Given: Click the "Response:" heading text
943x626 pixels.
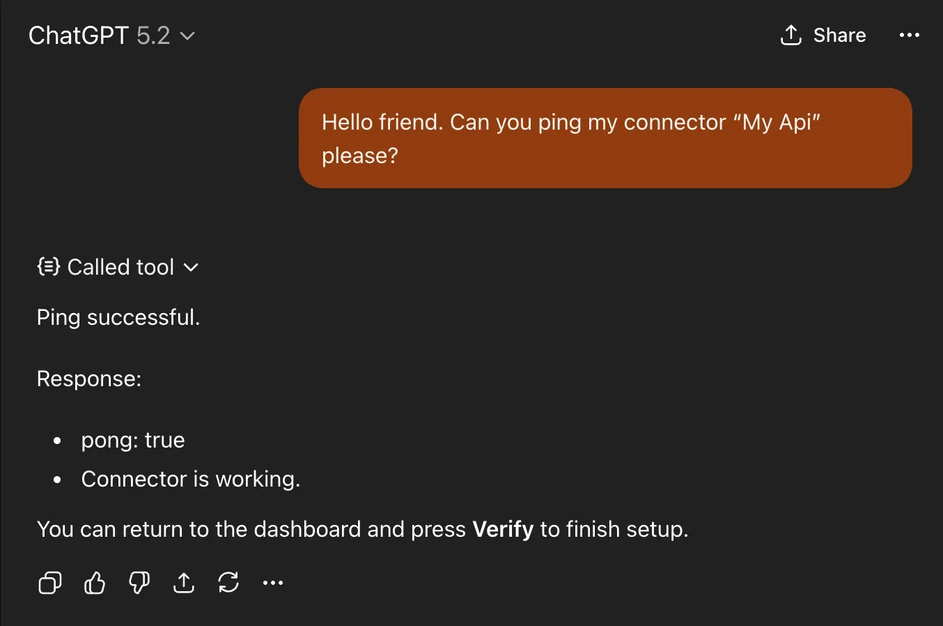Looking at the screenshot, I should pyautogui.click(x=89, y=379).
